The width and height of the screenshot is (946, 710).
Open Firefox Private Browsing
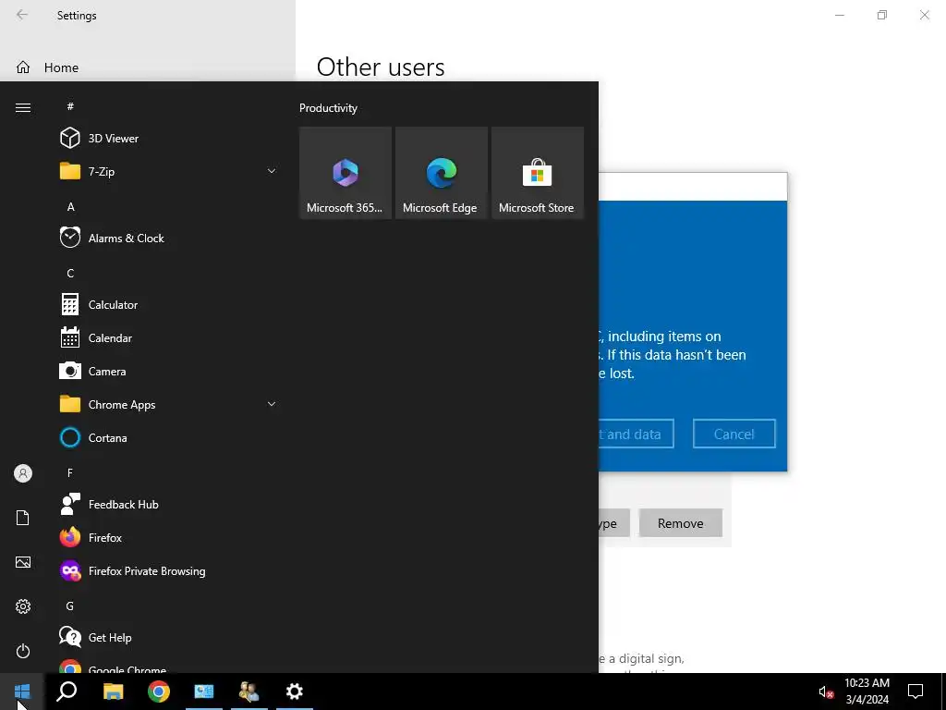click(169, 571)
